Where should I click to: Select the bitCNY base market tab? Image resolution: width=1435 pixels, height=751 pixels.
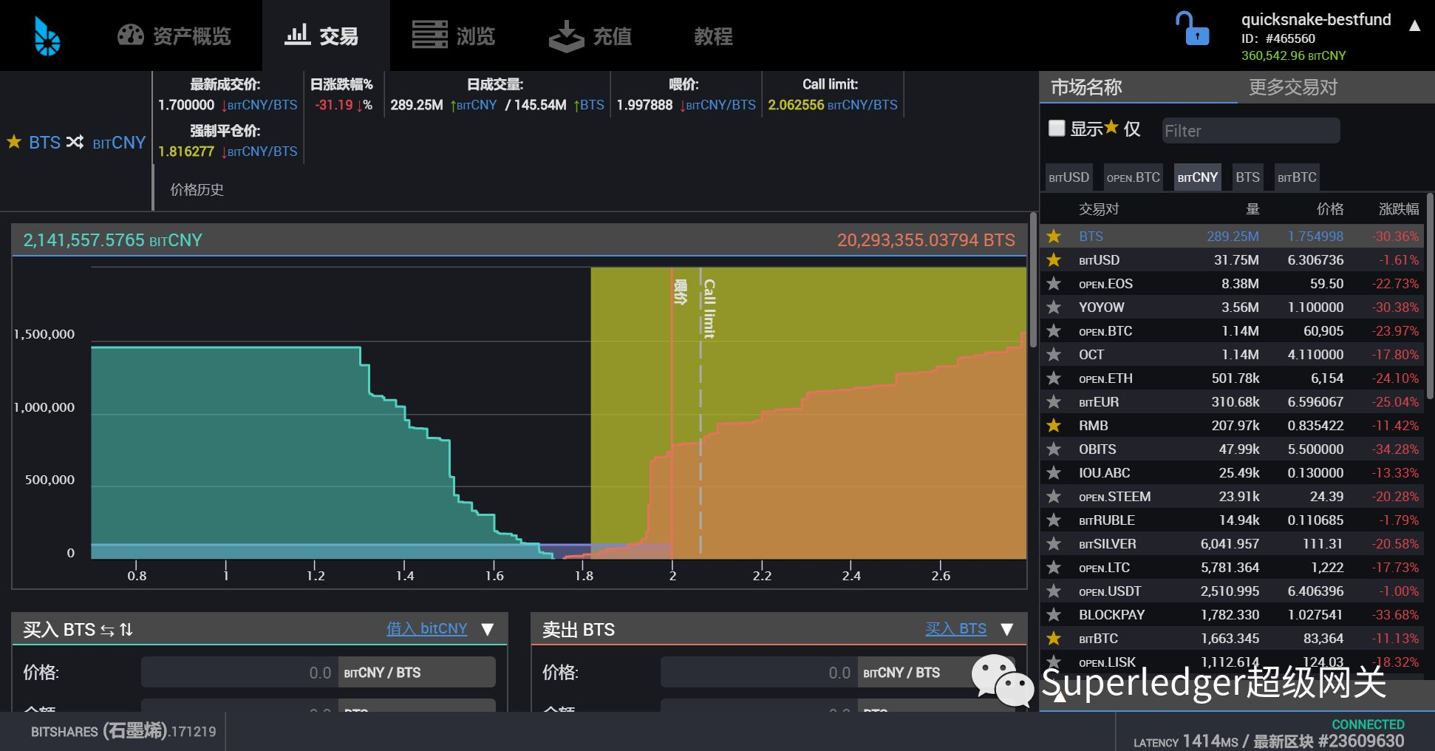pyautogui.click(x=1197, y=177)
